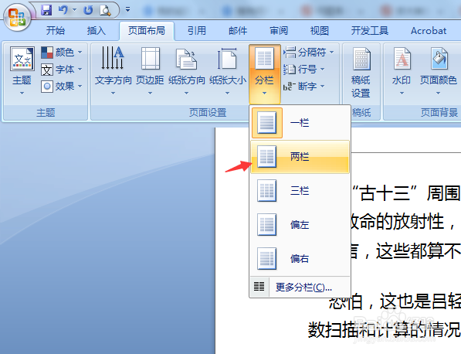The height and width of the screenshot is (354, 461).
Task: Redo the last action
Action: pos(88,10)
